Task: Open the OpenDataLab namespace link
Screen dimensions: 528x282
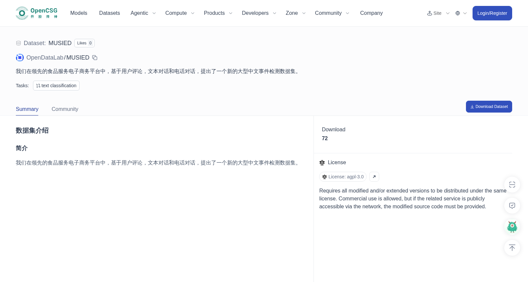Action: click(45, 58)
